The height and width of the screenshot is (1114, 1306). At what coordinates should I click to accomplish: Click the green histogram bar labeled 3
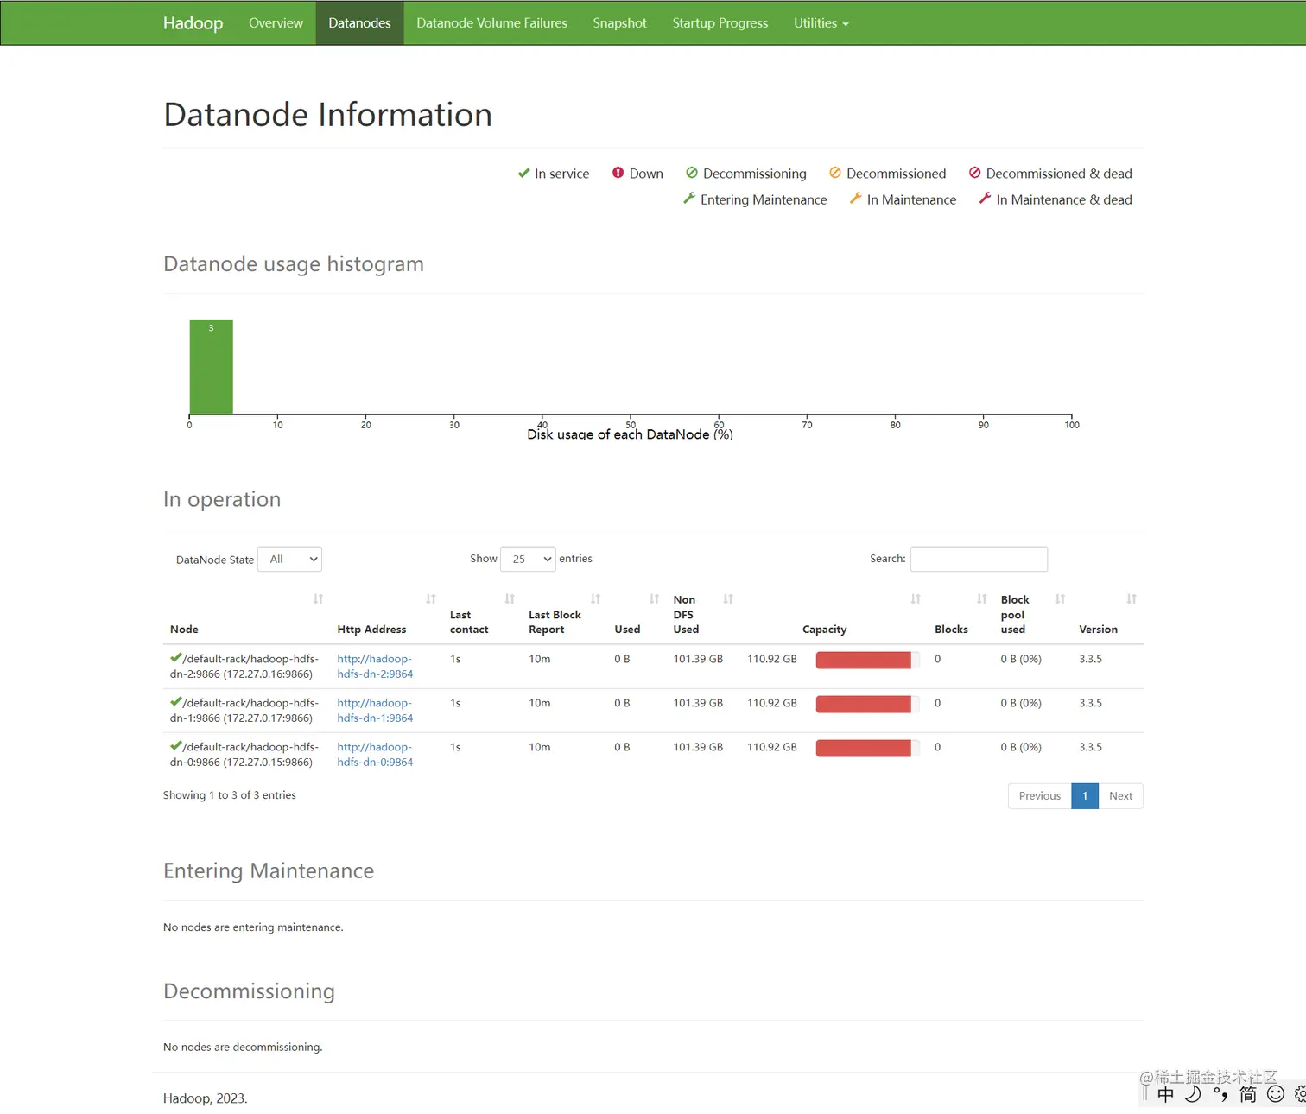coord(212,367)
